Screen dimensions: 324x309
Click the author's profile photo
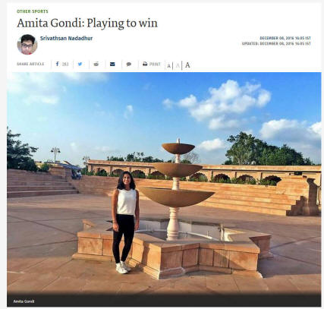[x=27, y=45]
